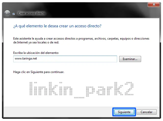Click the "Haga clic en Siguiente" instruction text
The image size is (163, 121).
pos(39,72)
